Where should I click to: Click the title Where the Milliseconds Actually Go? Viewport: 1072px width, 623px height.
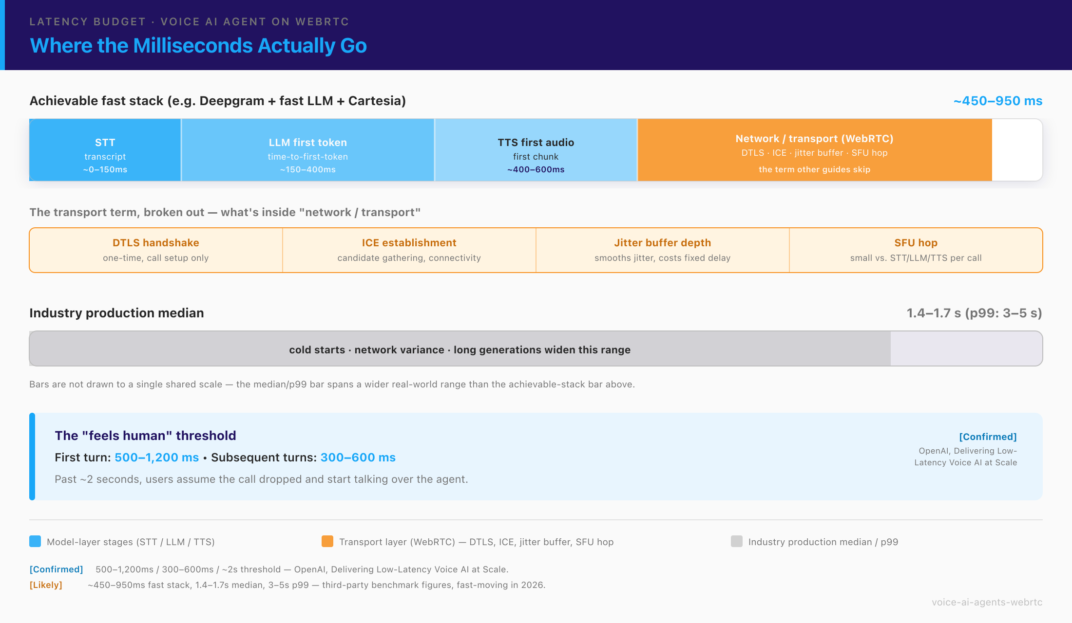tap(198, 45)
